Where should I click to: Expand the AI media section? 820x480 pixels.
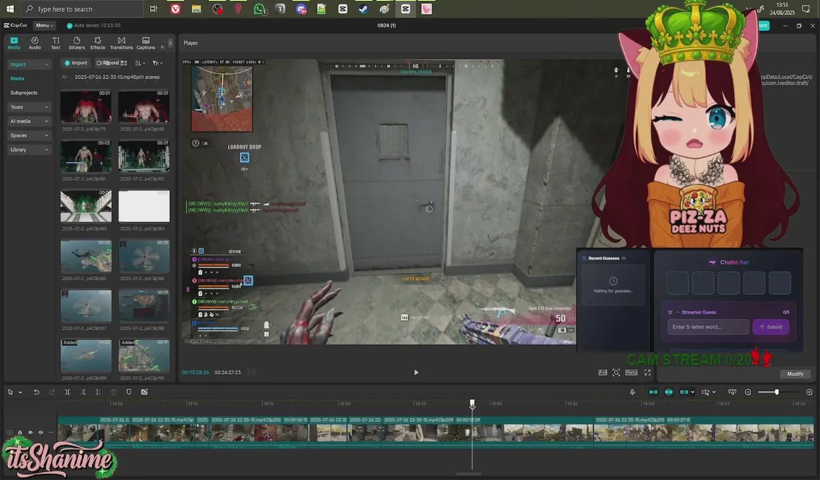click(29, 121)
